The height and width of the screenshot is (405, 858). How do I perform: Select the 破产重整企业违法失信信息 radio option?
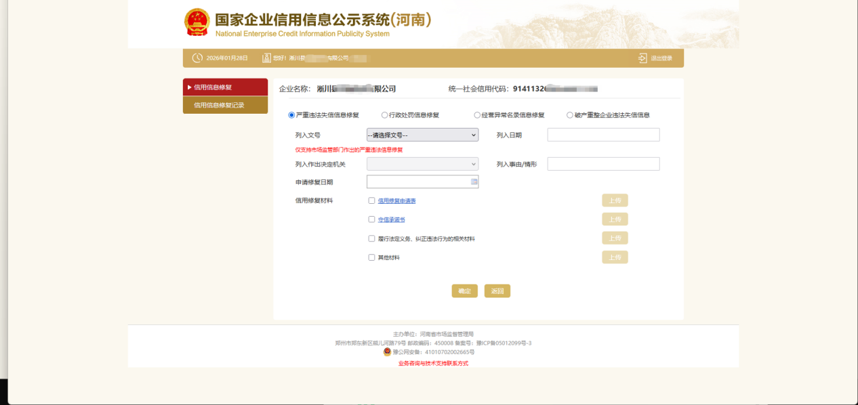click(x=569, y=115)
